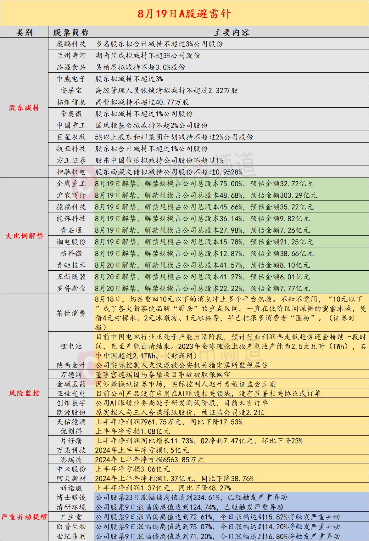Click the stock cell "中国重工"
Image resolution: width=369 pixels, height=541 pixels.
[71, 125]
